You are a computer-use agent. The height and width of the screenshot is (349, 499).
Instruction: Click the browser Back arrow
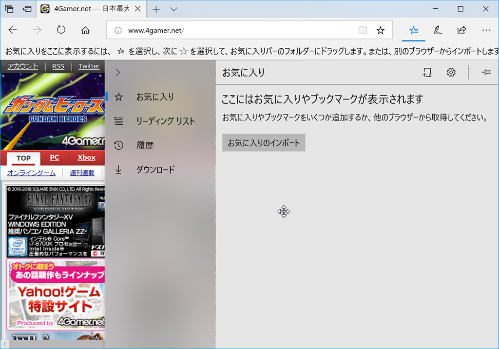coord(13,30)
